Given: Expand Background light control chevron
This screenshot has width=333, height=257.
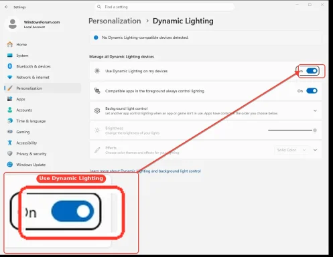Looking at the screenshot, I should tap(315, 110).
